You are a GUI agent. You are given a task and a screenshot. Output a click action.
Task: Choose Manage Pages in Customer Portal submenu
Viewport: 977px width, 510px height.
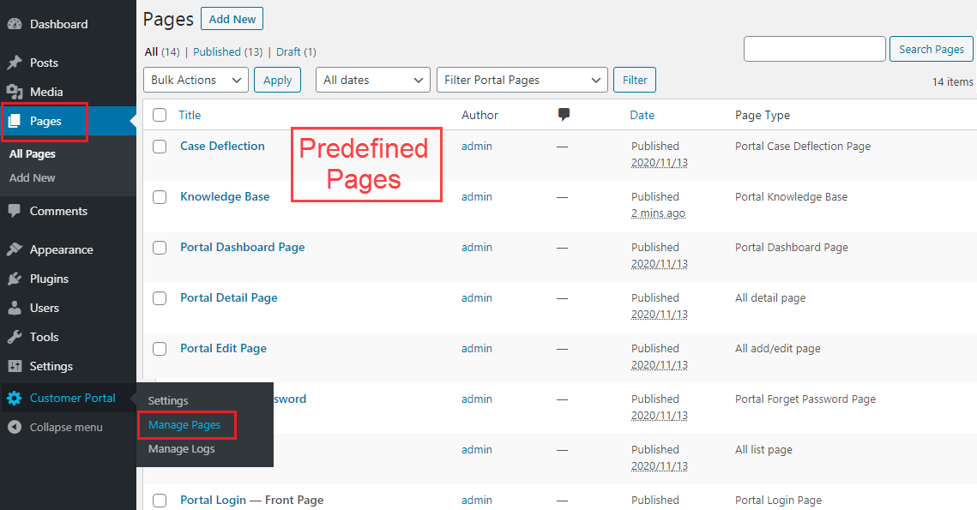click(184, 425)
